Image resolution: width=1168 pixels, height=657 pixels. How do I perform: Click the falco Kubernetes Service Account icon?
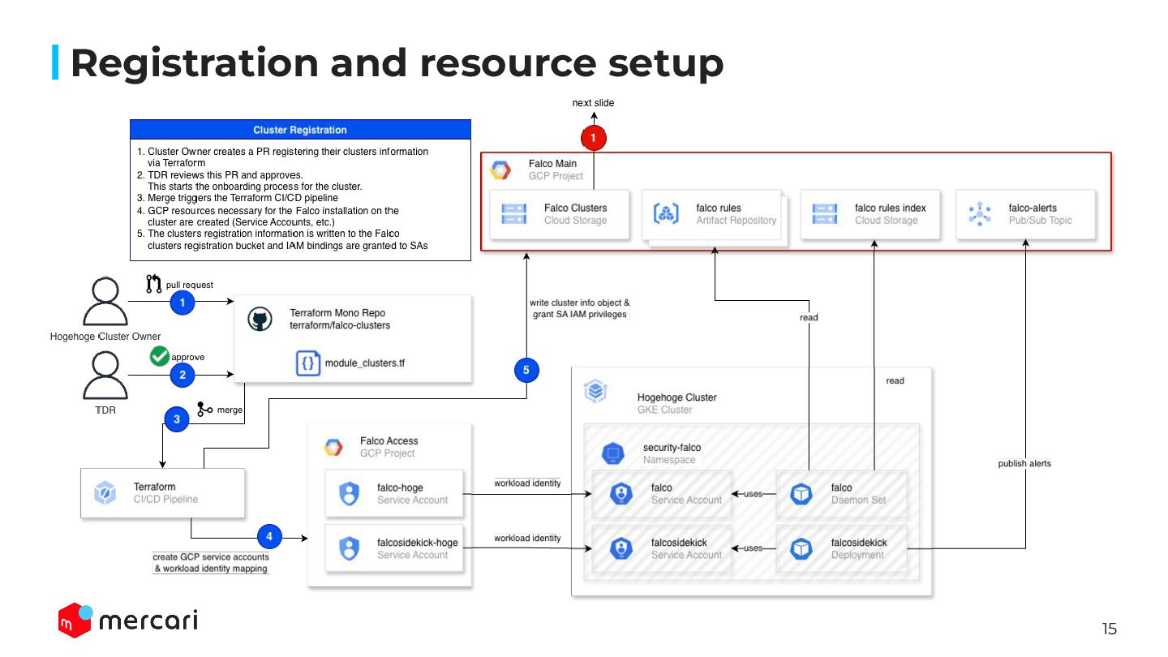tap(620, 494)
